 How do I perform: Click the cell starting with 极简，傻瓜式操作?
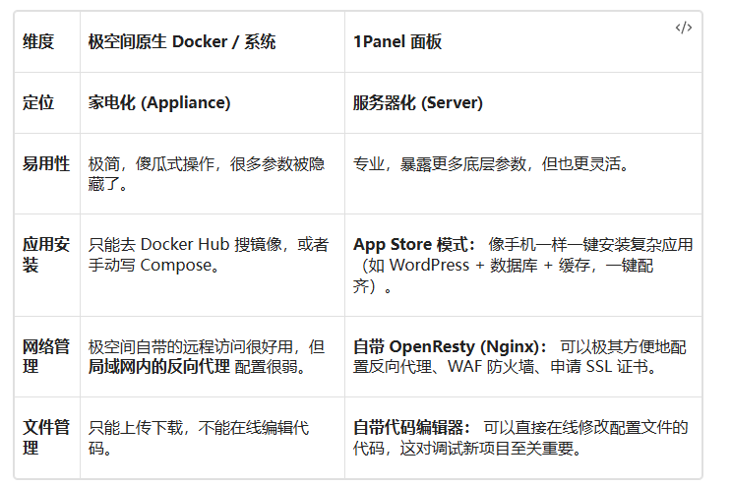(x=207, y=173)
